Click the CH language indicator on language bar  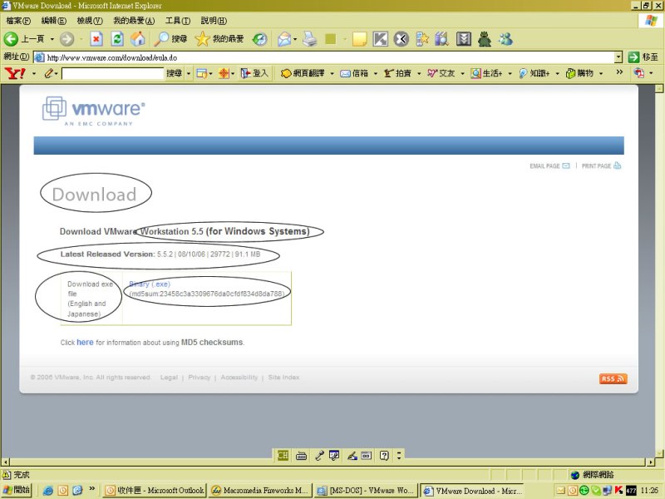click(283, 456)
